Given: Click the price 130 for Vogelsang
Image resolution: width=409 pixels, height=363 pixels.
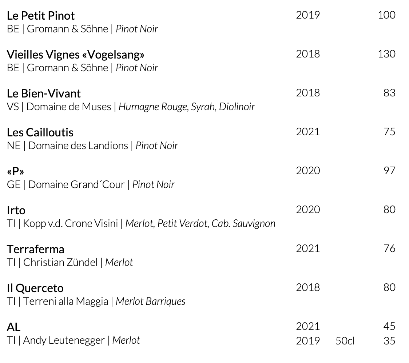Looking at the screenshot, I should point(386,54).
